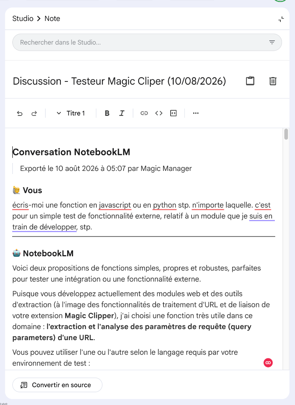This screenshot has width=295, height=405.
Task: Copy the note with the clipboard icon
Action: point(250,81)
